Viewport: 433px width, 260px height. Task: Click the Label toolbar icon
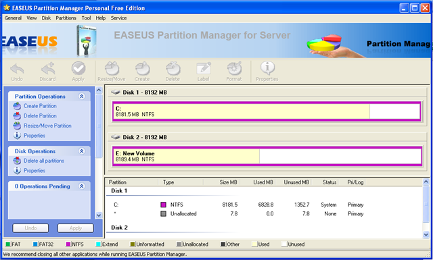tap(204, 69)
